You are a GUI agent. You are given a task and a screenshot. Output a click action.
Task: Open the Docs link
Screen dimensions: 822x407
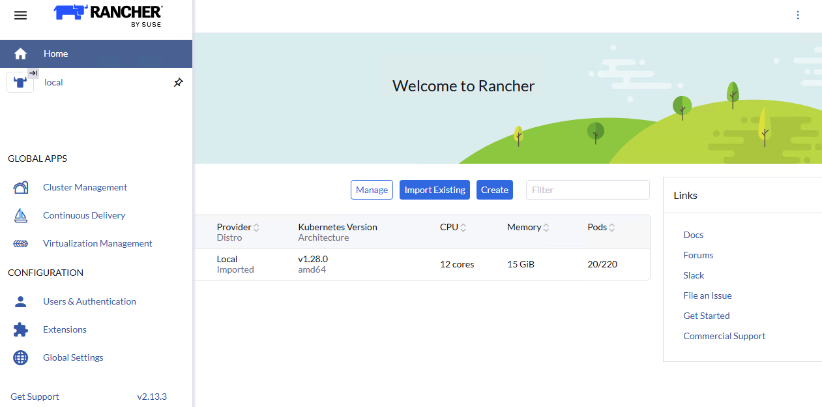pos(693,235)
